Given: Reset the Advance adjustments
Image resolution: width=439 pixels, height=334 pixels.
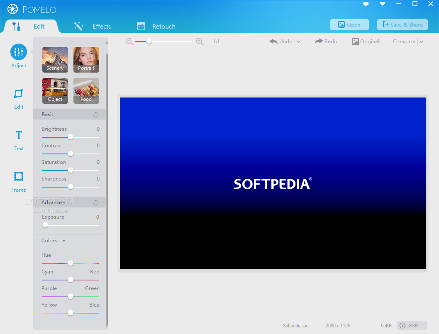Looking at the screenshot, I should (x=96, y=202).
